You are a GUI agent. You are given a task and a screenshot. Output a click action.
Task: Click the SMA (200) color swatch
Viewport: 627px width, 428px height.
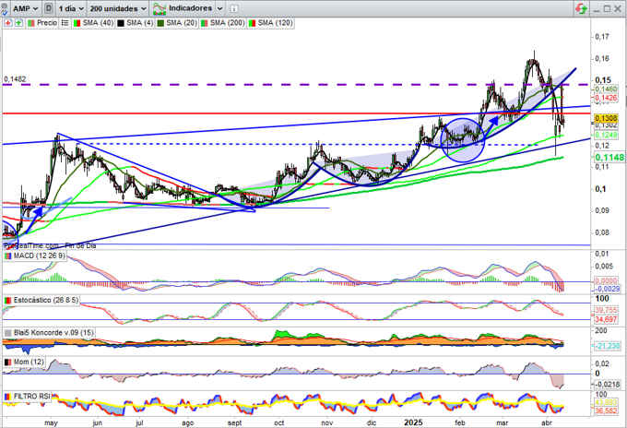coord(204,23)
